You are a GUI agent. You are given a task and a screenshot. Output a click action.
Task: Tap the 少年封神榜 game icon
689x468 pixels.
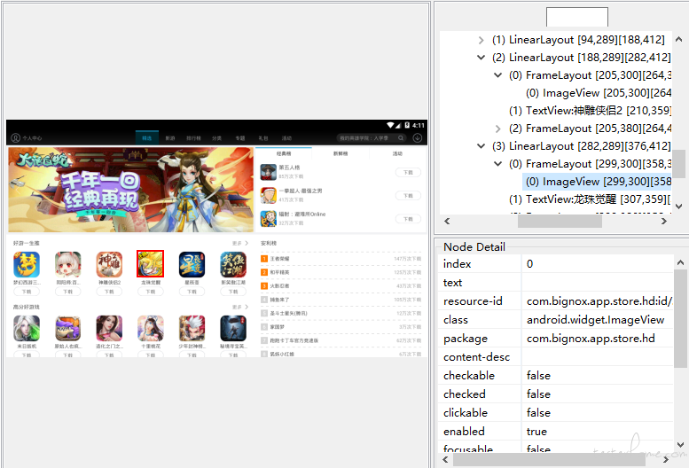(192, 328)
